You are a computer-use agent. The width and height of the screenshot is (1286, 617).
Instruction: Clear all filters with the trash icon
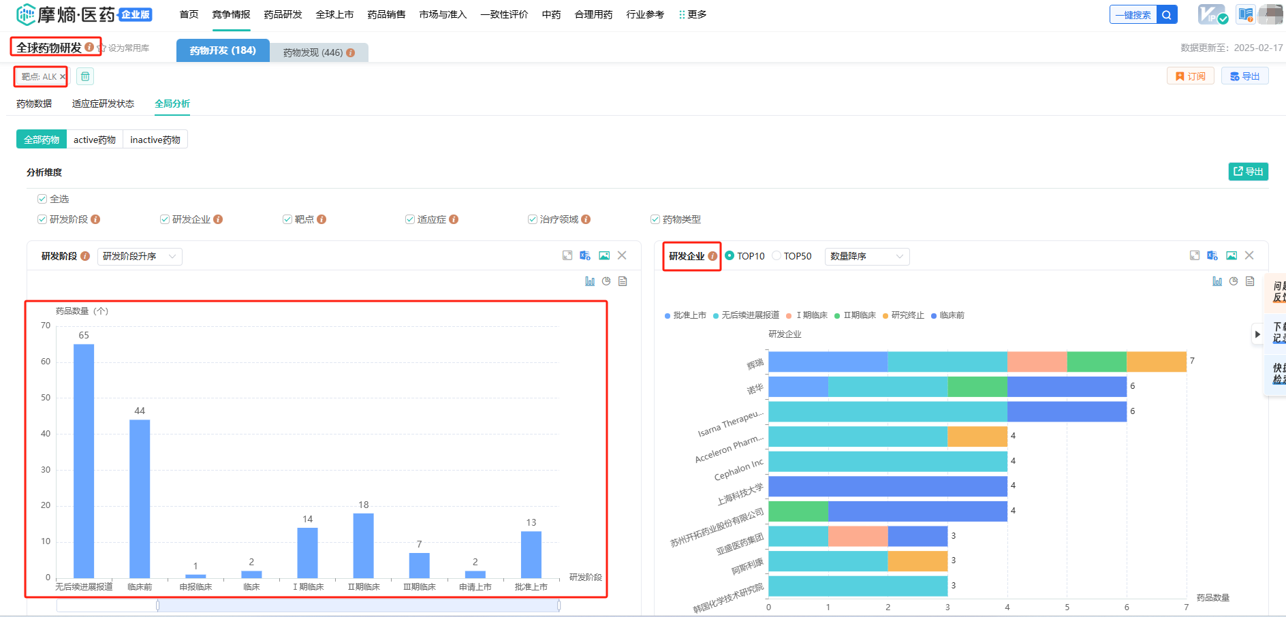(85, 76)
